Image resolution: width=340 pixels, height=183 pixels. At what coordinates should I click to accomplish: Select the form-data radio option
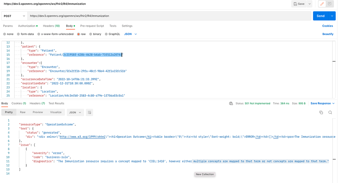(19, 34)
